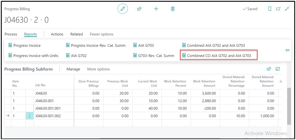Expand the subform to full view
Screen dimensions: 296x140
[278, 69]
